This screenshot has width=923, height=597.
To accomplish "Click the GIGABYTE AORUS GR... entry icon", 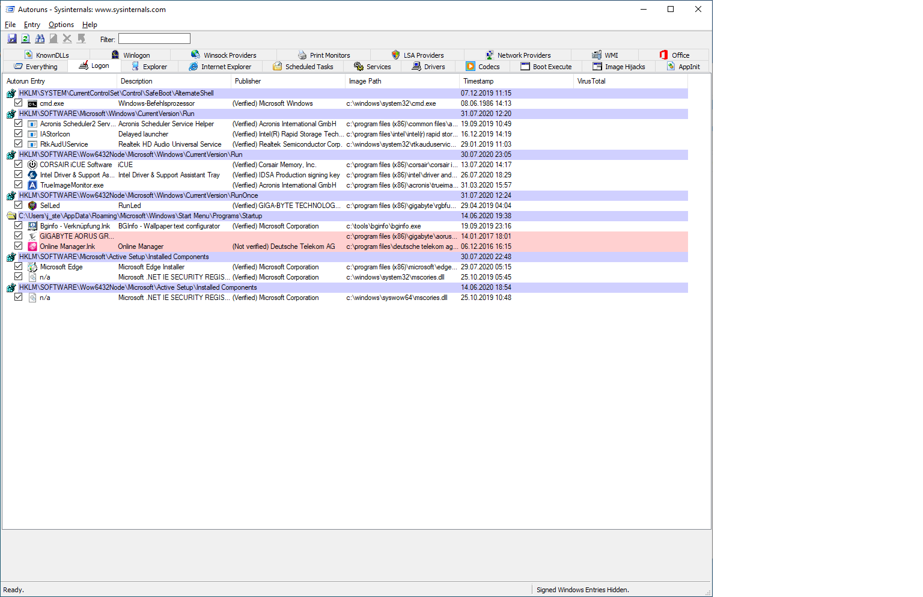I will click(32, 236).
